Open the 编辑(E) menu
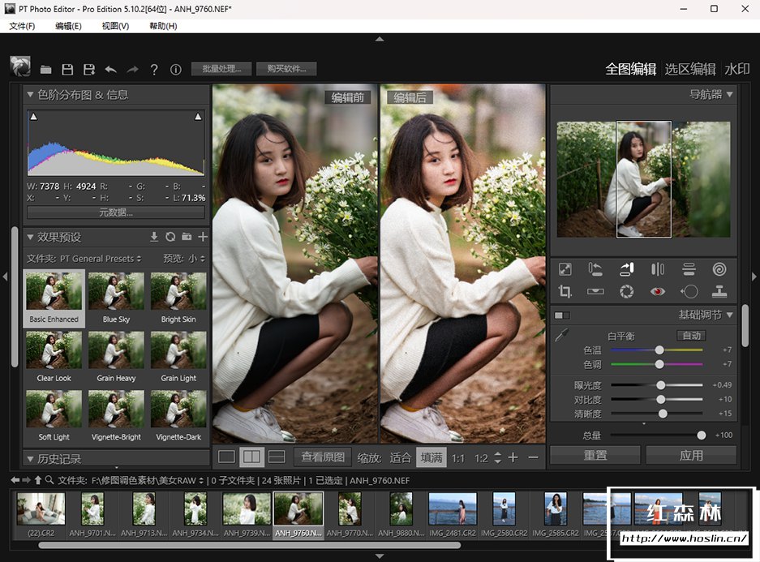 pos(68,26)
